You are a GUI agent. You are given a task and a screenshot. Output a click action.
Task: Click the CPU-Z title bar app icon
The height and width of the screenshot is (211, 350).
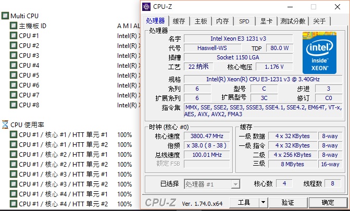pyautogui.click(x=146, y=7)
